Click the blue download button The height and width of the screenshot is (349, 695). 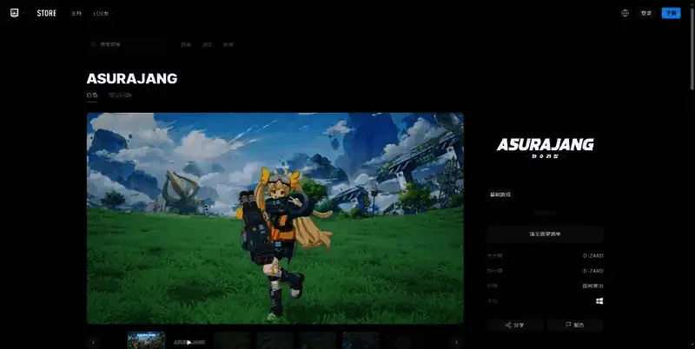click(x=671, y=13)
